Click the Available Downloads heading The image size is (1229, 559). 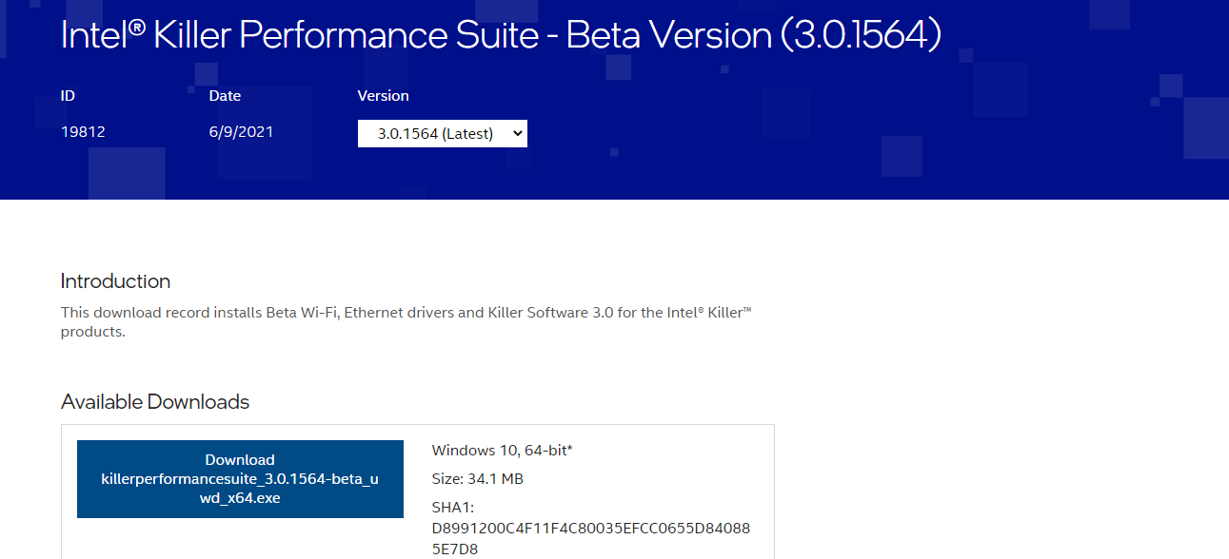click(155, 402)
